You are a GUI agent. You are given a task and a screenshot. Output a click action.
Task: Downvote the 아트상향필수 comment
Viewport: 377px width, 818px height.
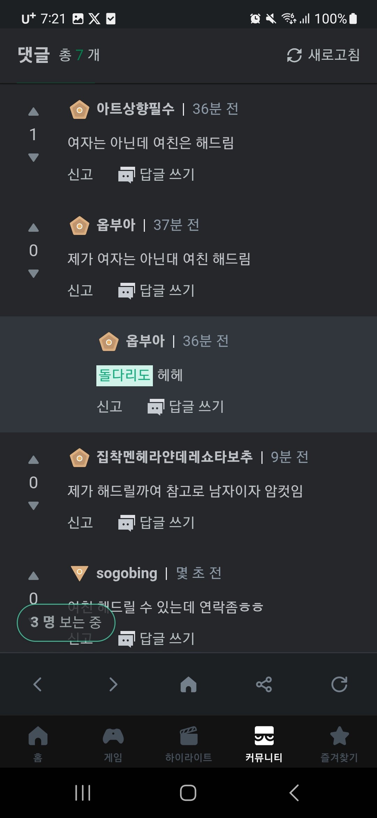34,157
